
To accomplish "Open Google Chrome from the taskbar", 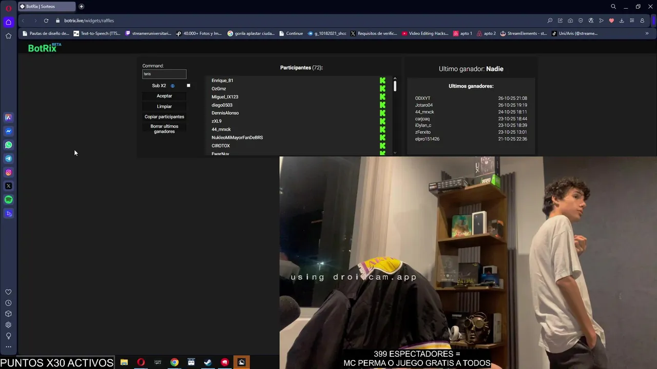I will click(175, 362).
